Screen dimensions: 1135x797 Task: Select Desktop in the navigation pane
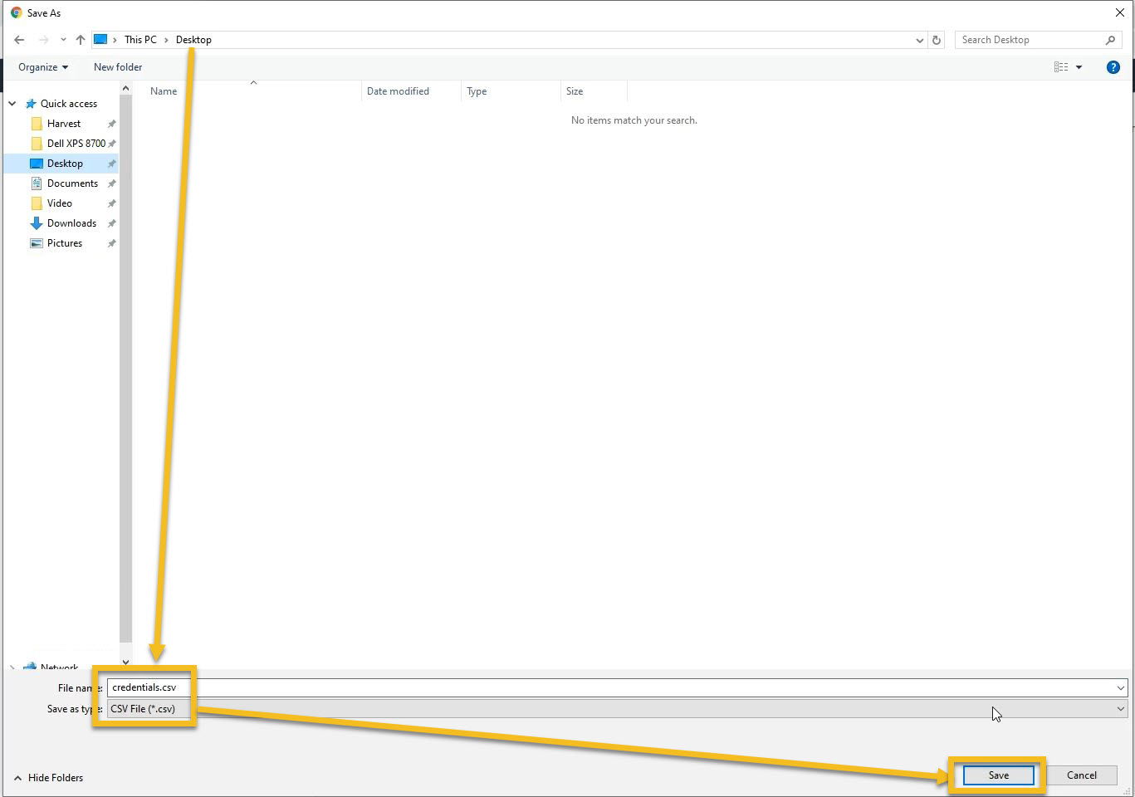pos(65,164)
